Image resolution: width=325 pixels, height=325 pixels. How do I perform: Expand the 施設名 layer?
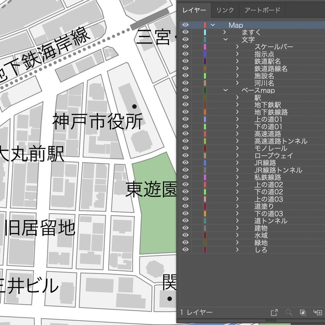pos(237,76)
